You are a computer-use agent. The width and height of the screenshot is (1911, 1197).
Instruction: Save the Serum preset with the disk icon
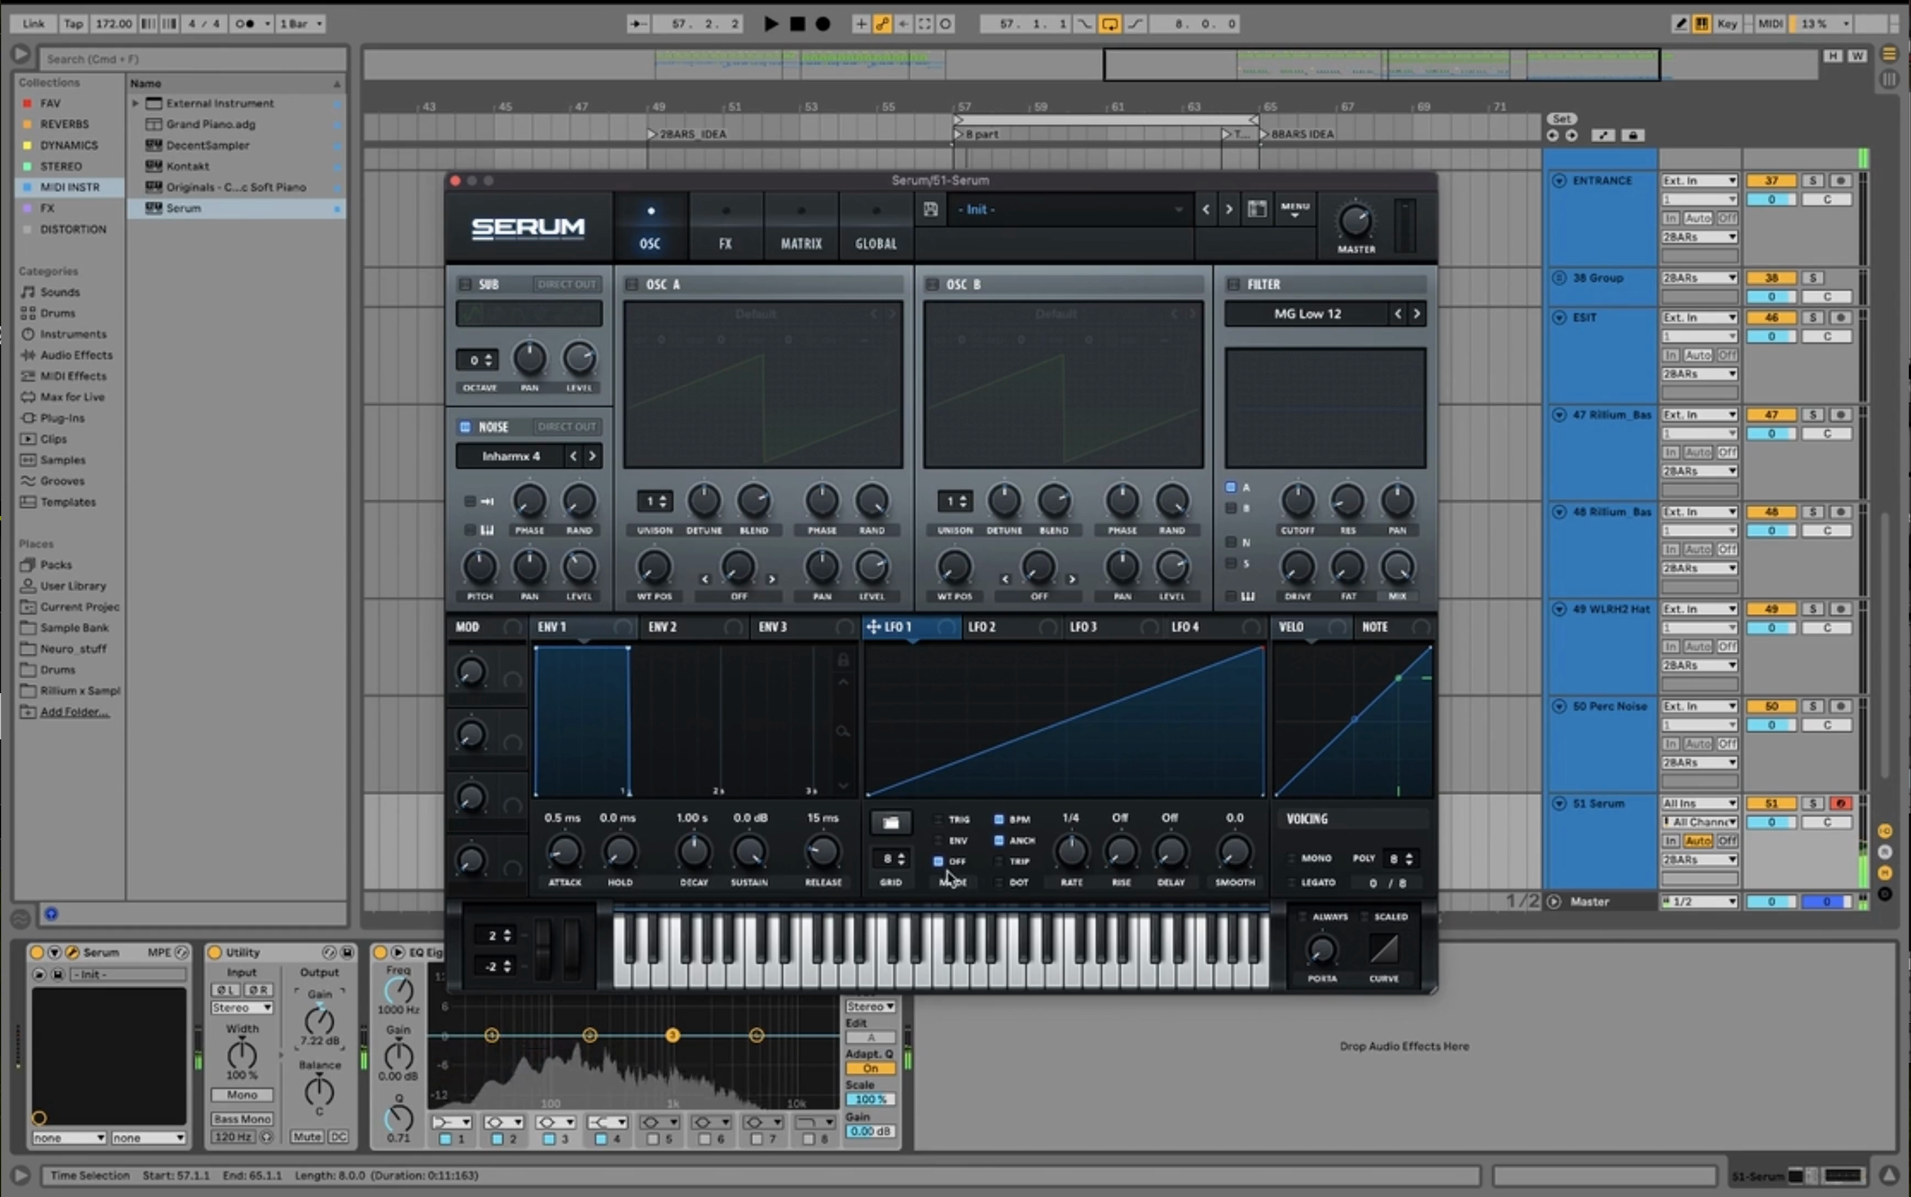(931, 209)
